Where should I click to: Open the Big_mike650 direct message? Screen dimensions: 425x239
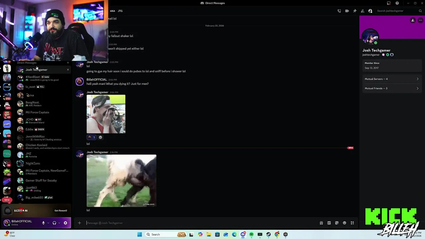43,198
